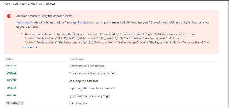Select the Updating the database stage text
Image resolution: width=229 pixels, height=109 pixels.
coord(84,81)
